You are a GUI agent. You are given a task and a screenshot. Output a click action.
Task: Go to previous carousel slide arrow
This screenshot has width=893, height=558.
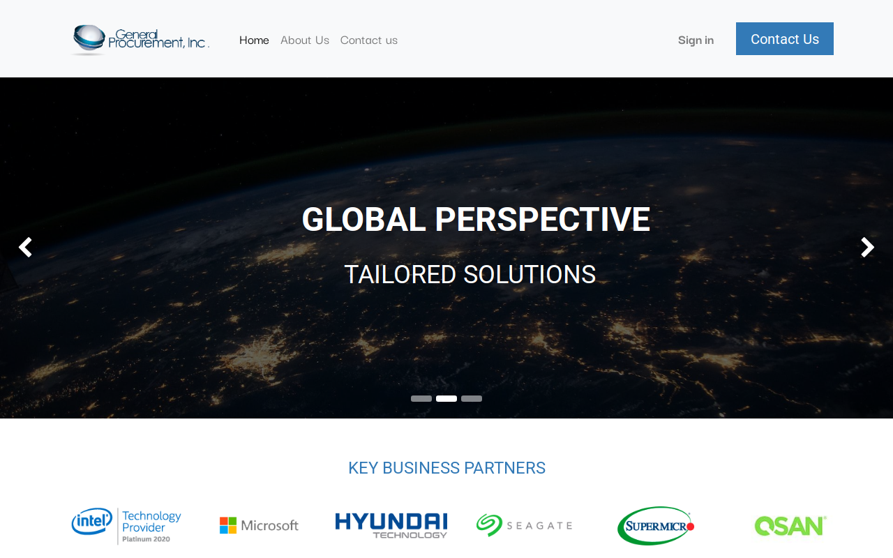25,248
